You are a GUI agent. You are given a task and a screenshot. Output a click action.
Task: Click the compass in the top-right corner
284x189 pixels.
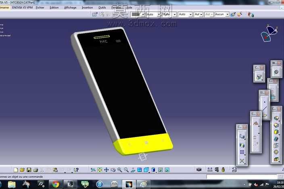pyautogui.click(x=269, y=33)
